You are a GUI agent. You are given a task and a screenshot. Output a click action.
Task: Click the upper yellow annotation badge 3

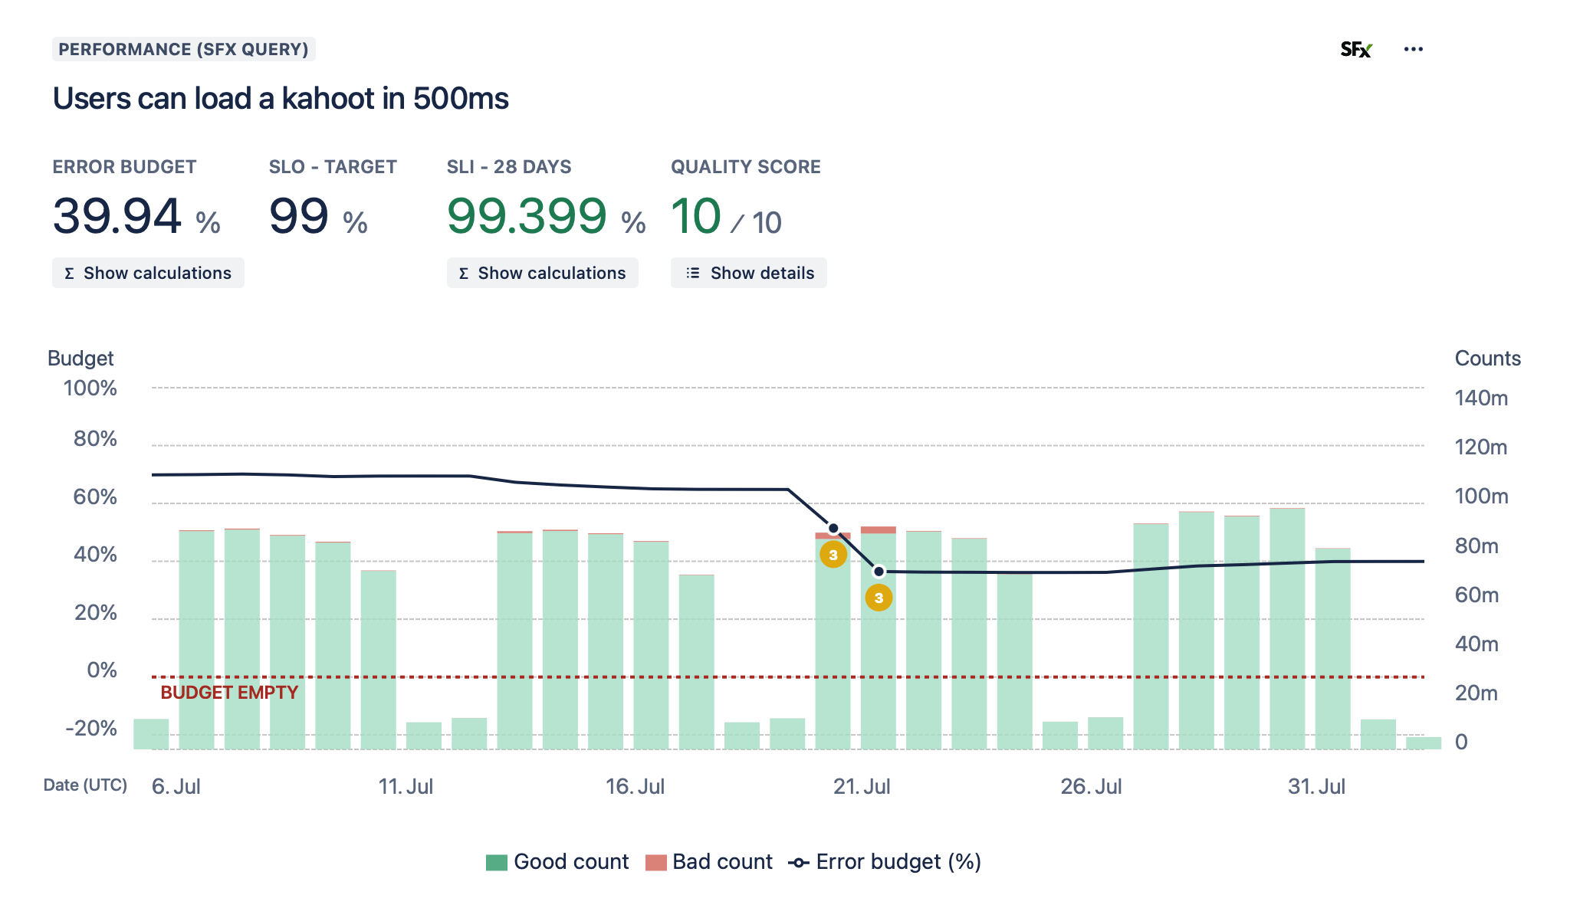[x=833, y=555]
